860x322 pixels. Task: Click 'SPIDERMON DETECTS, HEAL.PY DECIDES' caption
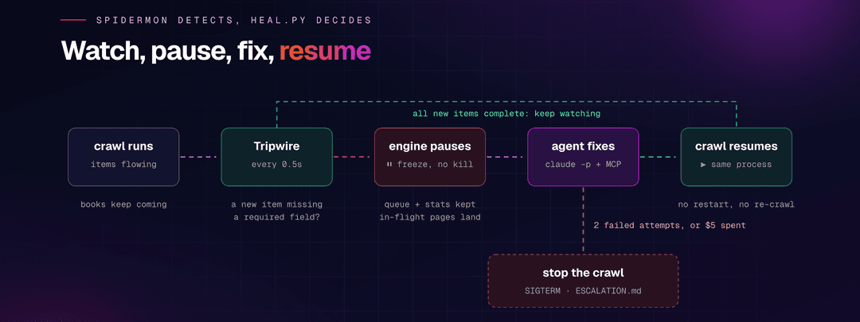pos(233,20)
